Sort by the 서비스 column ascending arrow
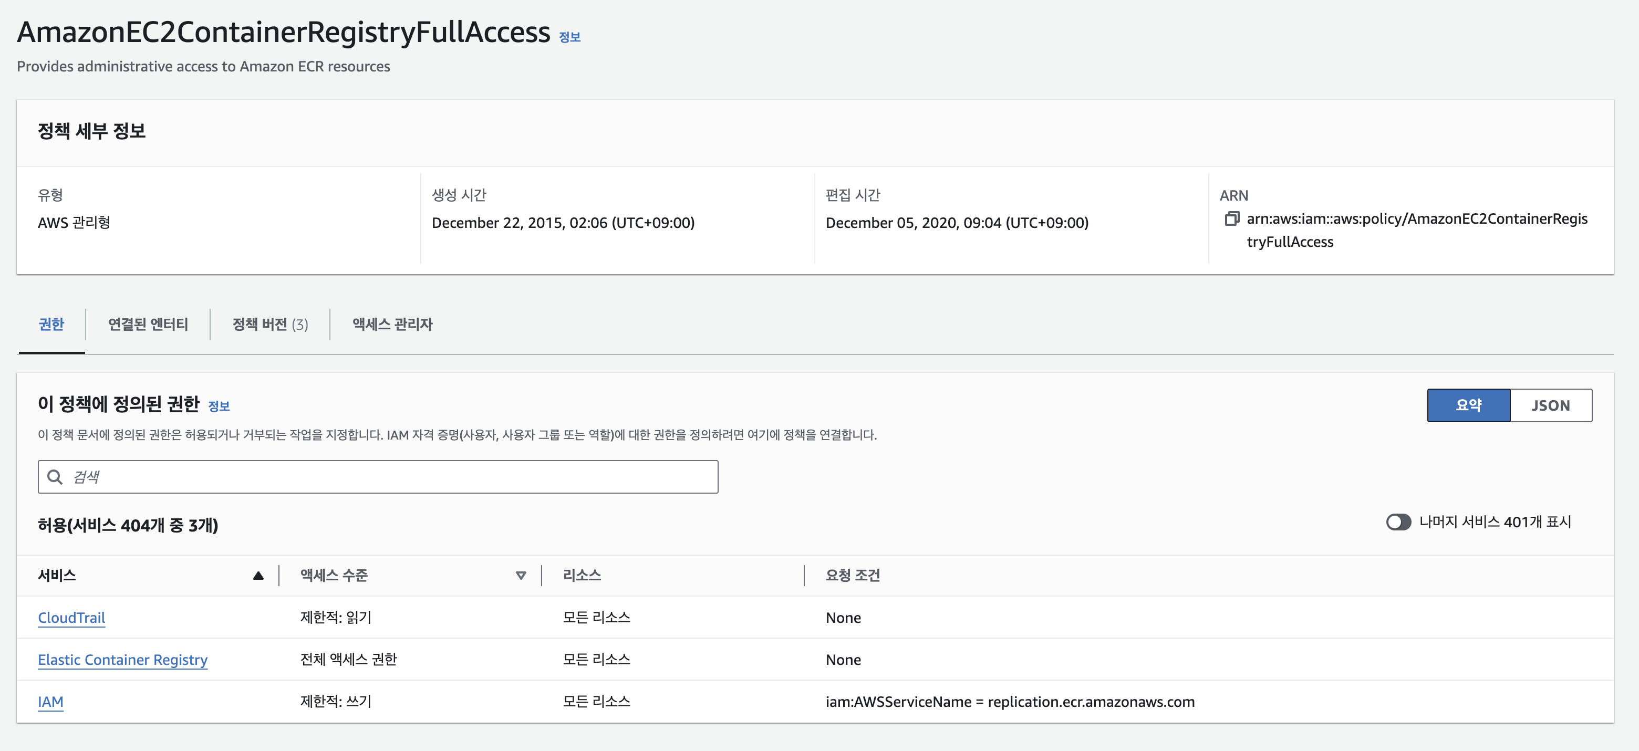This screenshot has height=751, width=1639. point(258,576)
